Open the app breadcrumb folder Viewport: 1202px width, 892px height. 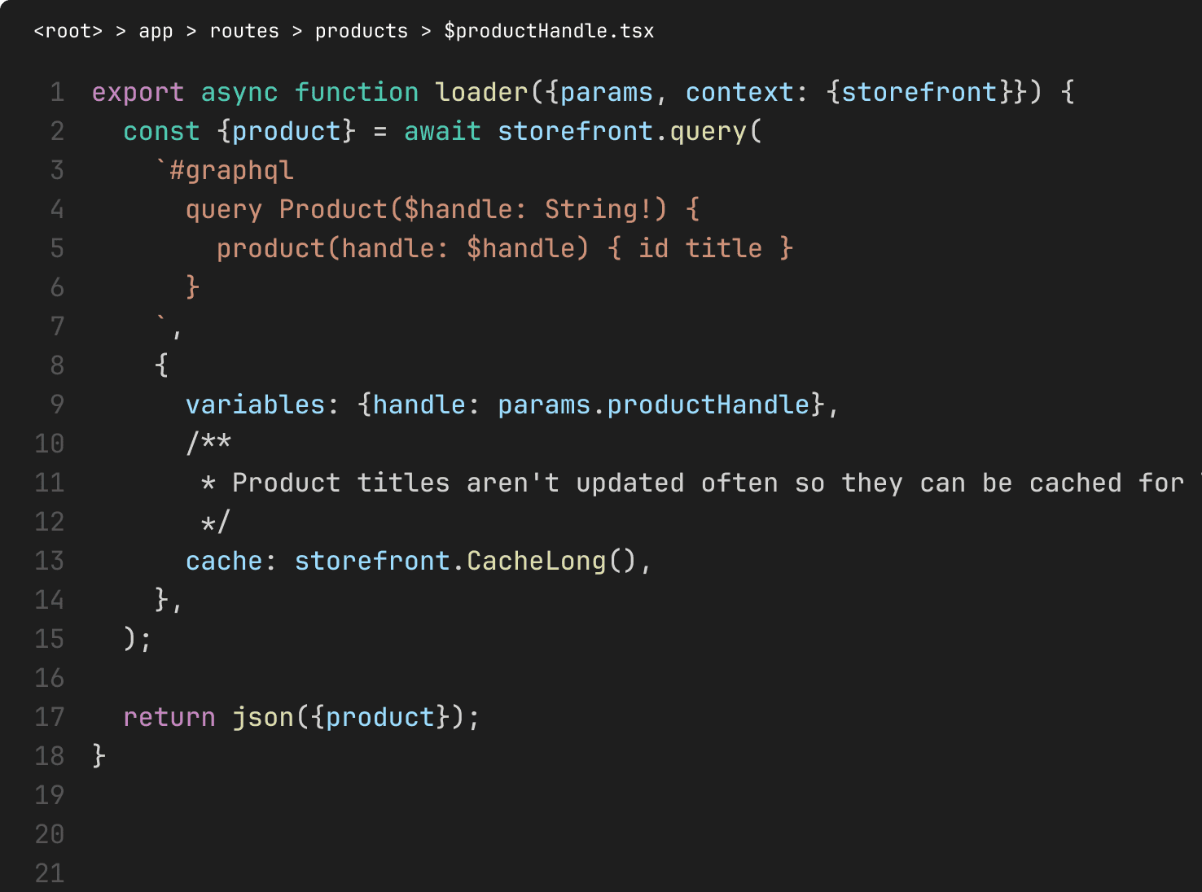pyautogui.click(x=156, y=31)
